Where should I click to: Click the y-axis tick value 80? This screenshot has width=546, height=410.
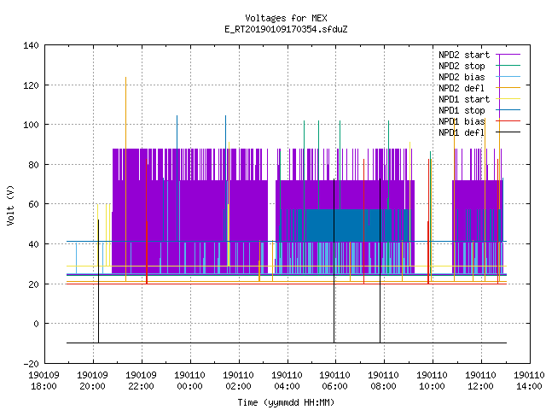[x=33, y=165]
